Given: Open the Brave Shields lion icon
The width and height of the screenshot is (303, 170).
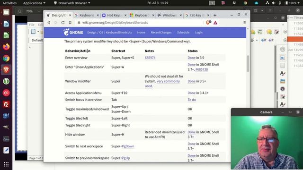Looking at the screenshot, I should [x=208, y=23].
